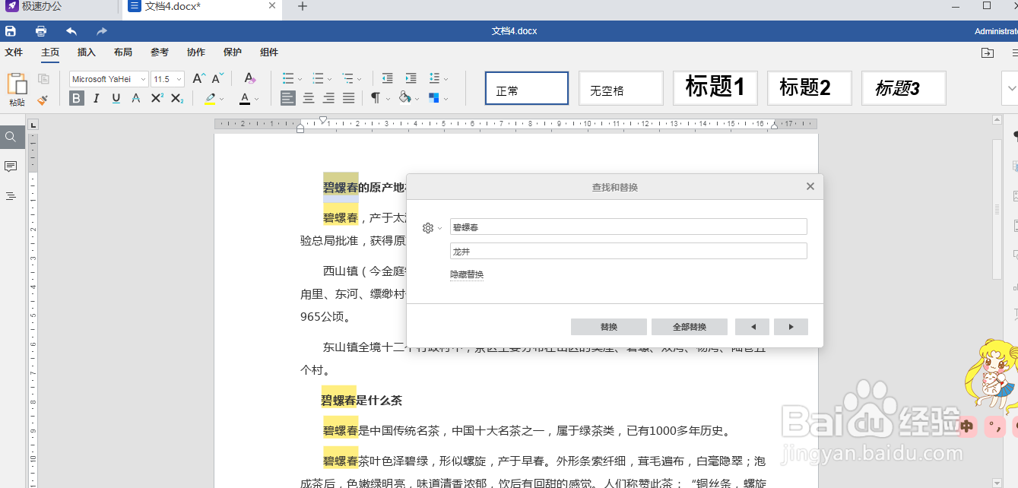Viewport: 1018px width, 488px height.
Task: Open the search options gear dropdown in the dialog
Action: pos(430,227)
